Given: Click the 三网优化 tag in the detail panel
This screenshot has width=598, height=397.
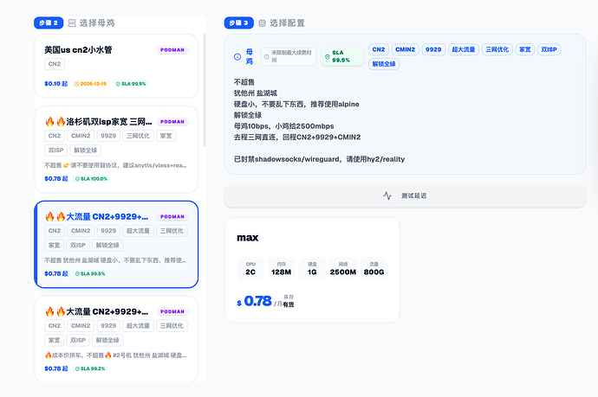Looking at the screenshot, I should click(497, 49).
